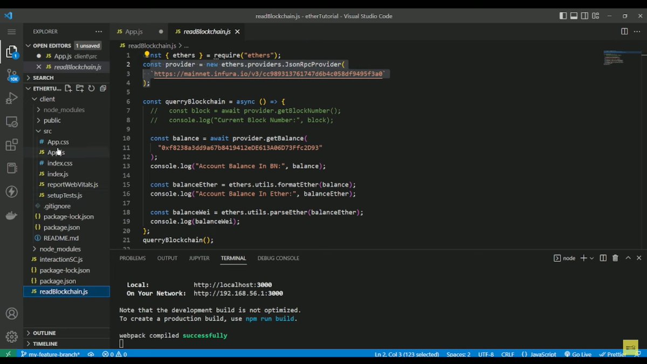Click Prettier status bar item
647x364 pixels.
point(612,354)
